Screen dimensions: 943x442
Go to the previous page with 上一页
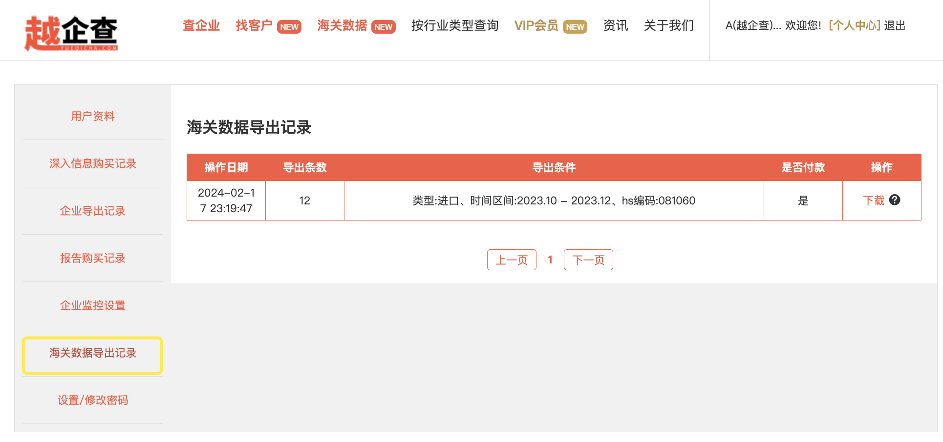tap(512, 260)
